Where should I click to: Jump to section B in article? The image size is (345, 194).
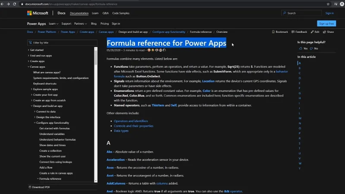[x=299, y=68]
